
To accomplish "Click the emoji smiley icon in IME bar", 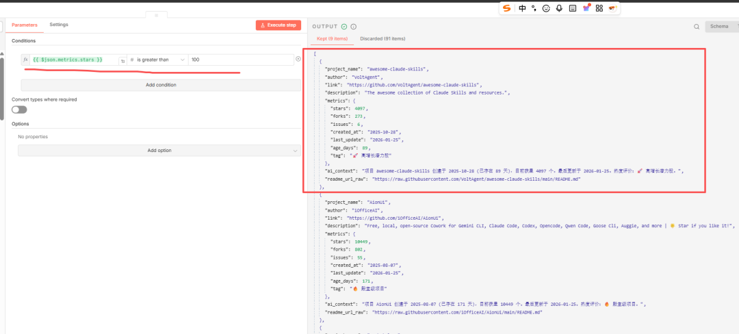I will pos(546,8).
